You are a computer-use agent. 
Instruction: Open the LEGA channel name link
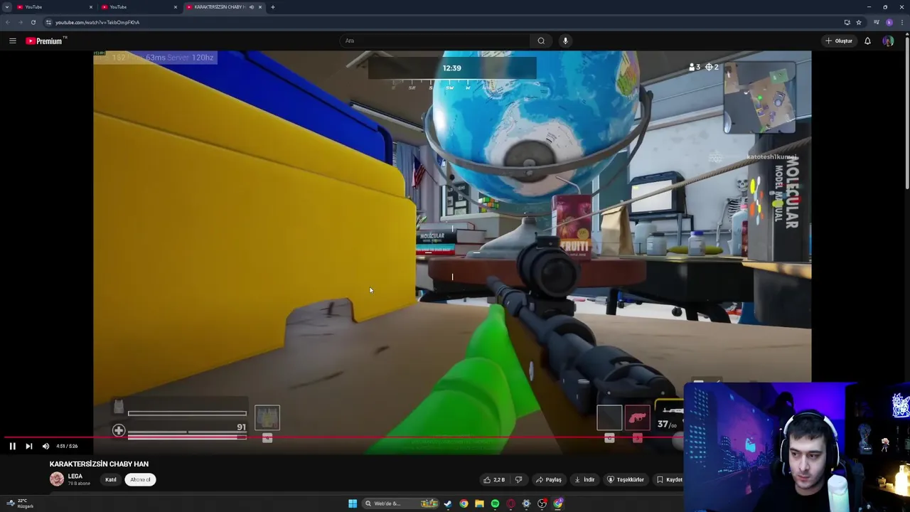point(75,476)
